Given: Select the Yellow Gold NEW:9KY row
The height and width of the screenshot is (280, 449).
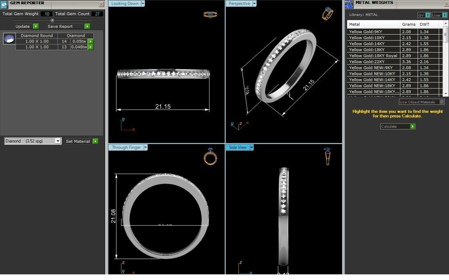Looking at the screenshot, I should (395, 68).
